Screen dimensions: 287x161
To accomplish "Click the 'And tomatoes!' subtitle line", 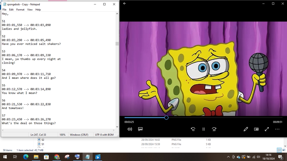I will click(13, 108).
